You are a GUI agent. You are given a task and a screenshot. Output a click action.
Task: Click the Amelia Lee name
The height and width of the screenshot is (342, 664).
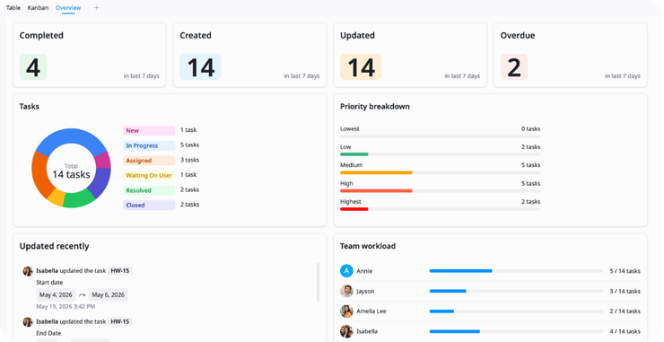tap(371, 311)
